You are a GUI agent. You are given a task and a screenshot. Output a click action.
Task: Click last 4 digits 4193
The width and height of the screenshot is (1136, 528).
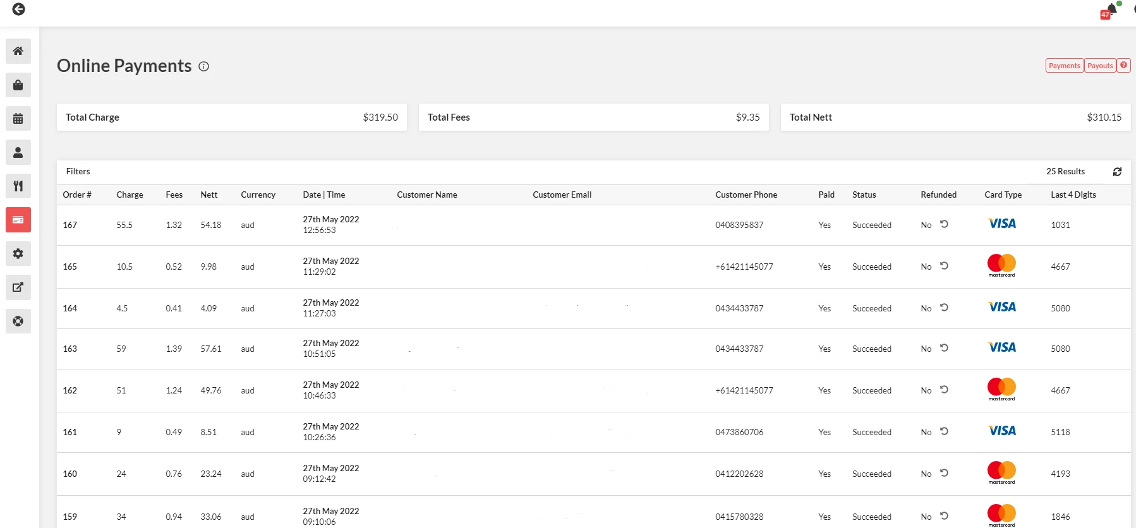coord(1061,474)
